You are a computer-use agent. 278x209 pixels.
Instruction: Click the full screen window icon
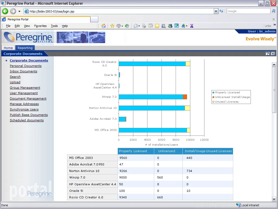click(176, 26)
